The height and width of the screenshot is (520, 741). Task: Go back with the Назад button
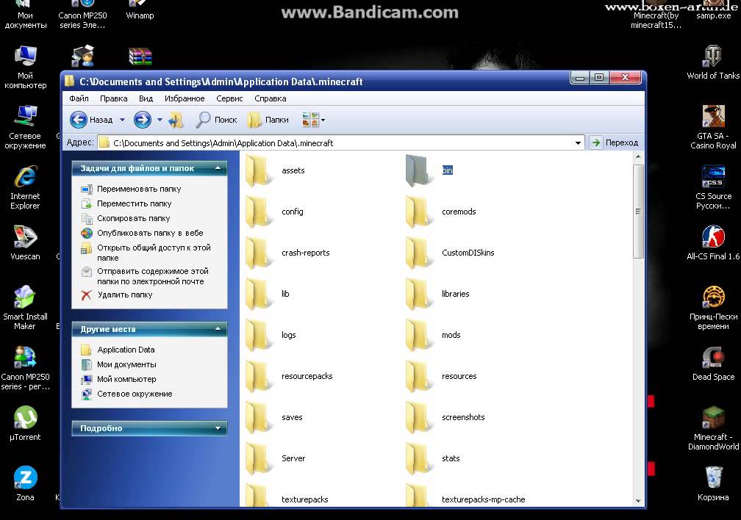[x=92, y=120]
